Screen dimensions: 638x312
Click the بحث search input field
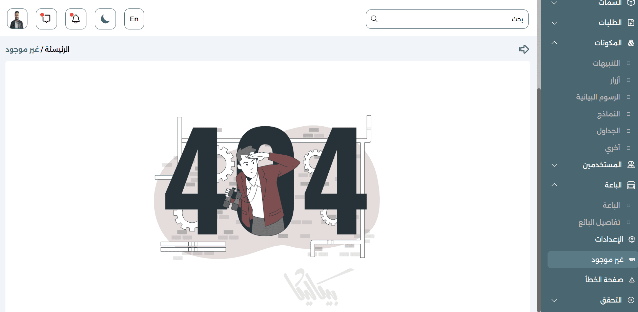tap(447, 19)
